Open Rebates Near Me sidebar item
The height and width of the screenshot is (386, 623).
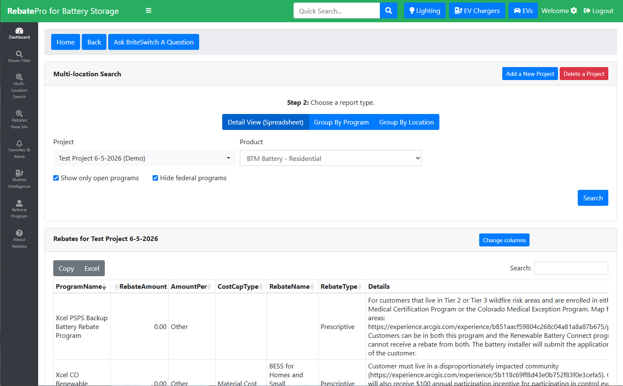click(19, 119)
